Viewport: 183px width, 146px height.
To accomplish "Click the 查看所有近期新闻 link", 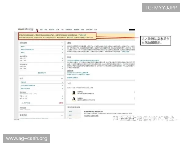I will pos(73,78).
